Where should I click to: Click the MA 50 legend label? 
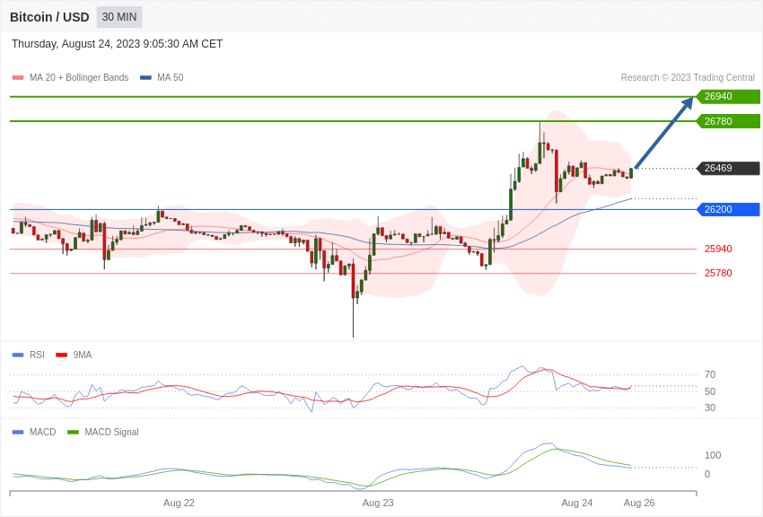171,77
